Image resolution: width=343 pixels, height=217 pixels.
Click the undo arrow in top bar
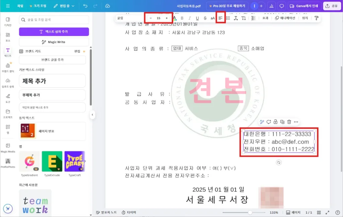point(85,6)
